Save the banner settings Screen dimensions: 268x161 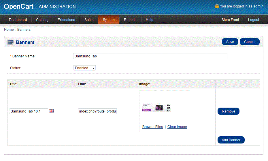click(230, 42)
